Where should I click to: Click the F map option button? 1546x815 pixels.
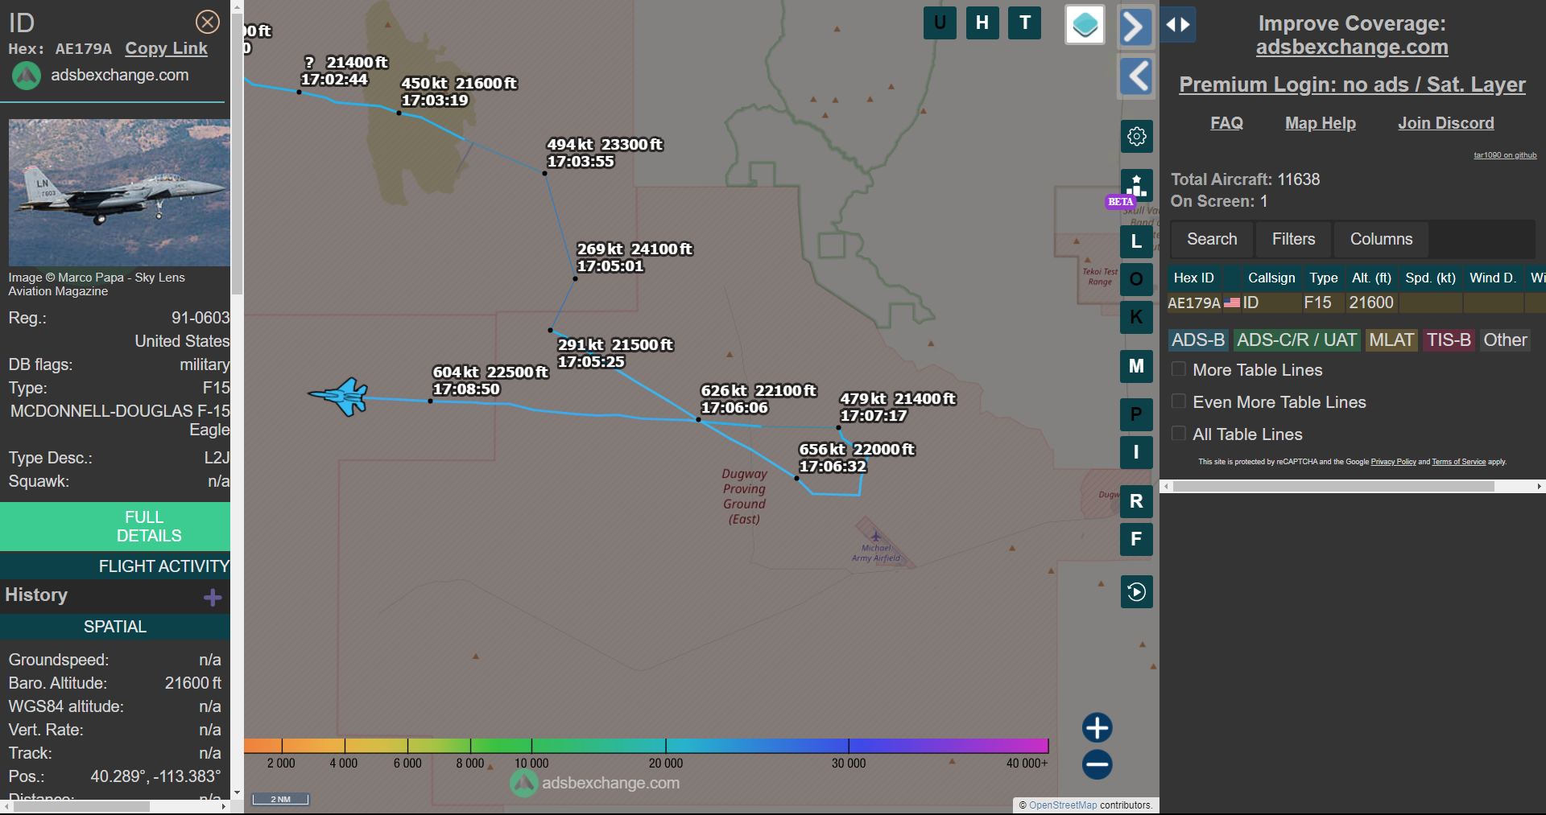coord(1136,539)
